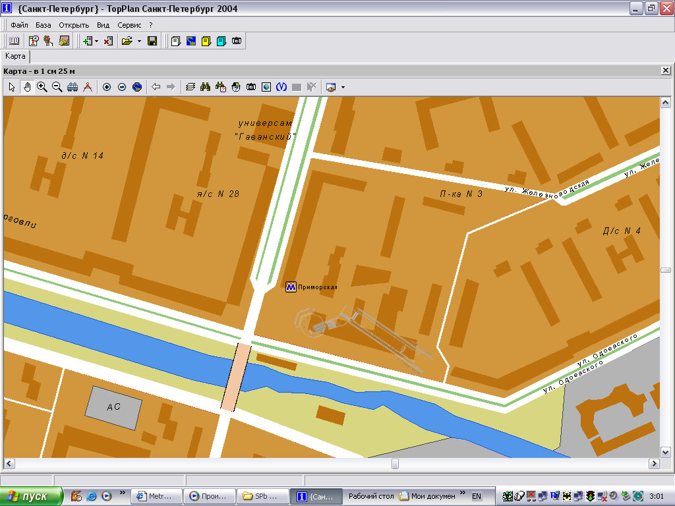
Task: Click the add database icon with green plus
Action: click(x=88, y=41)
